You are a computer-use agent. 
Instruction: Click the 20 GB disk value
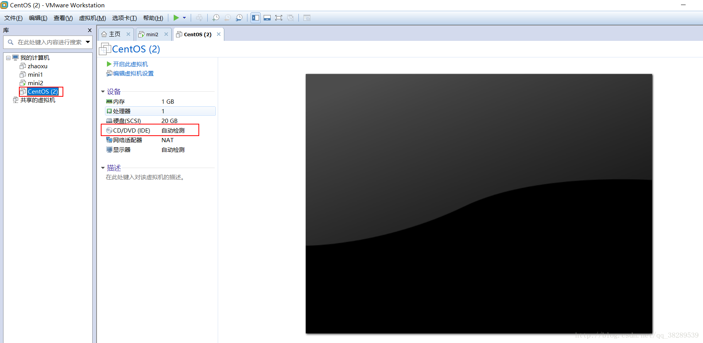(169, 121)
